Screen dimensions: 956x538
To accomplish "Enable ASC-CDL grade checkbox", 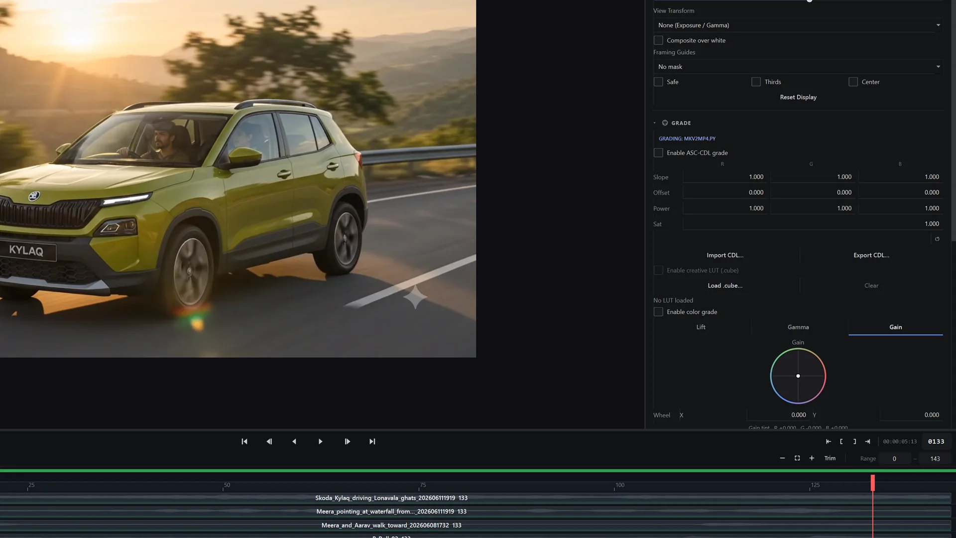I will [x=658, y=153].
